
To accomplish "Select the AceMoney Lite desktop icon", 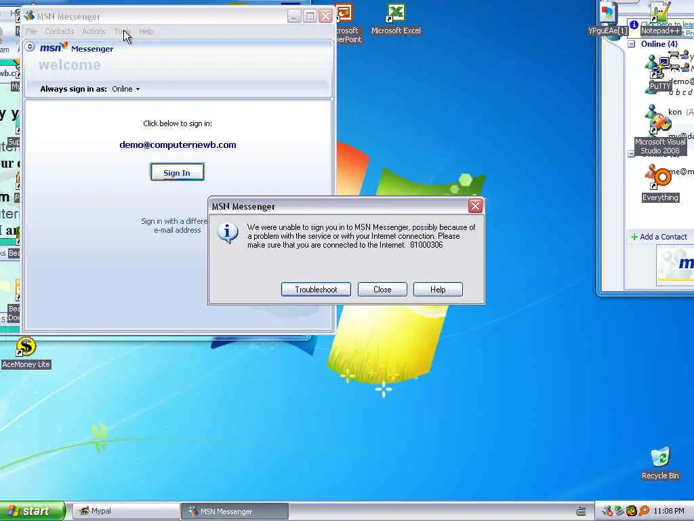I will [x=26, y=353].
